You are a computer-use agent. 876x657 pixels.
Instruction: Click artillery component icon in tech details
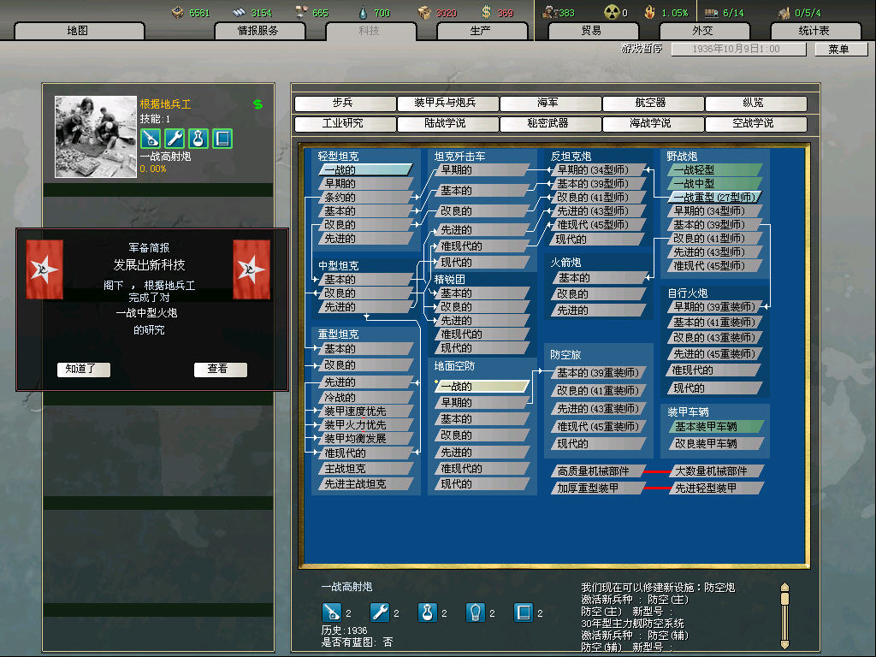point(331,613)
